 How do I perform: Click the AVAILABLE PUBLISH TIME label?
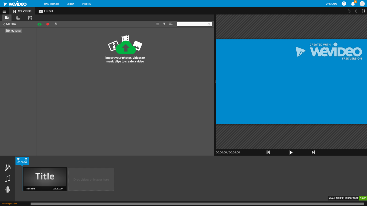[344, 198]
